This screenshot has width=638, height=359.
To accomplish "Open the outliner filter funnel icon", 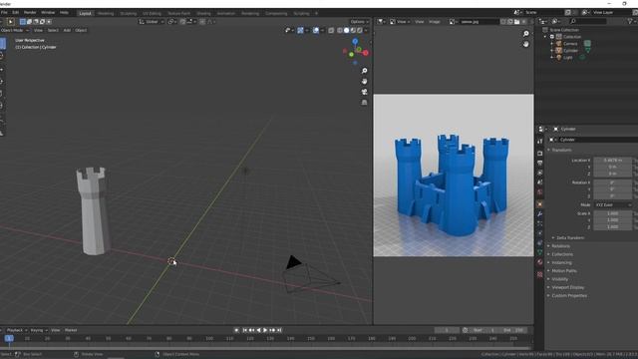I will pos(630,21).
